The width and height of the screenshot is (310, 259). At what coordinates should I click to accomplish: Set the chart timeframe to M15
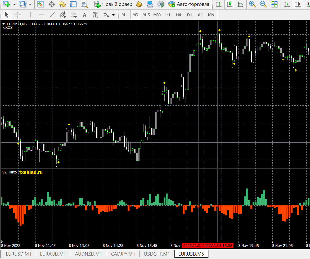146,15
